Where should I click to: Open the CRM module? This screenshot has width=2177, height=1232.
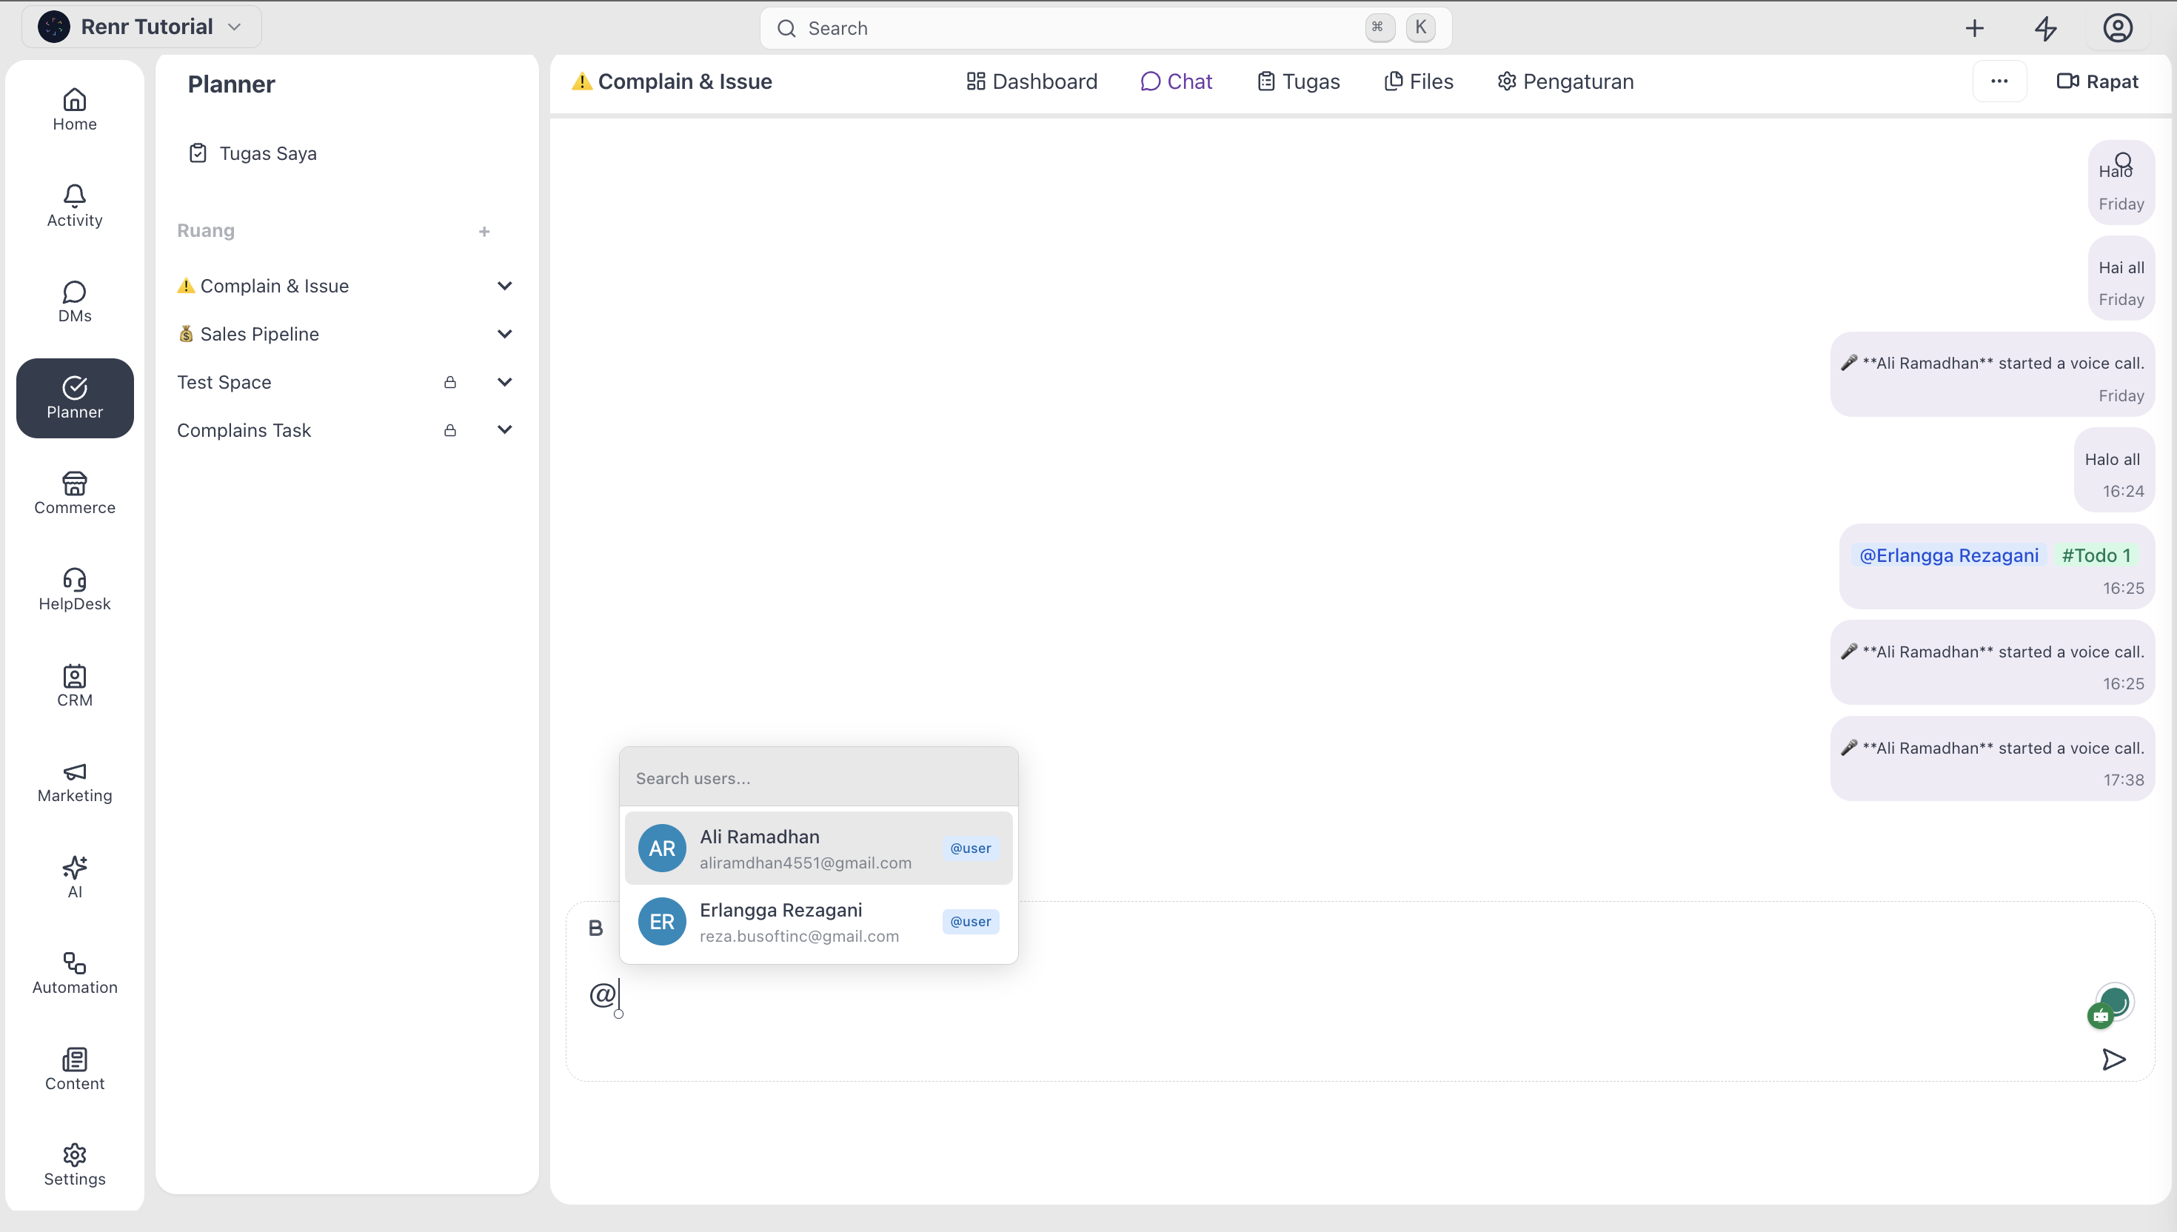coord(75,686)
